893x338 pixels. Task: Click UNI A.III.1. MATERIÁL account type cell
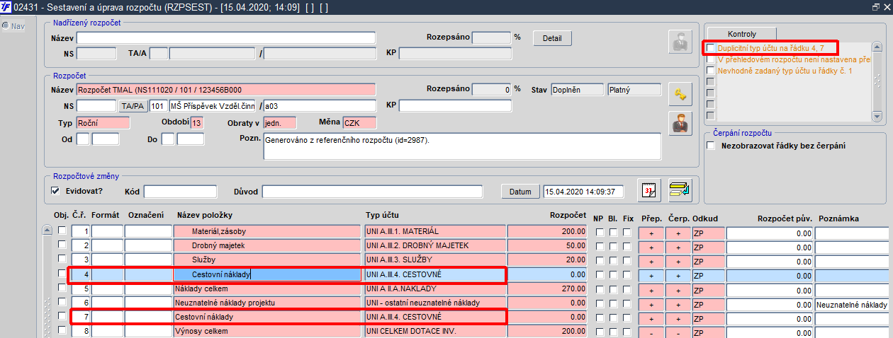[x=435, y=232]
